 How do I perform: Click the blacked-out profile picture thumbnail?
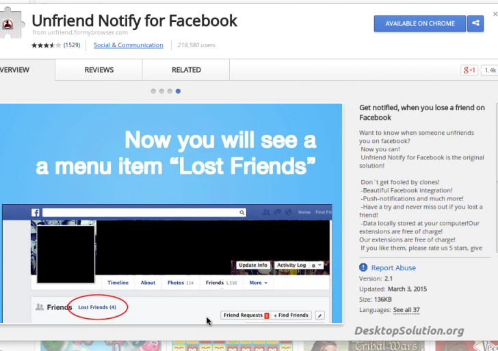point(66,254)
